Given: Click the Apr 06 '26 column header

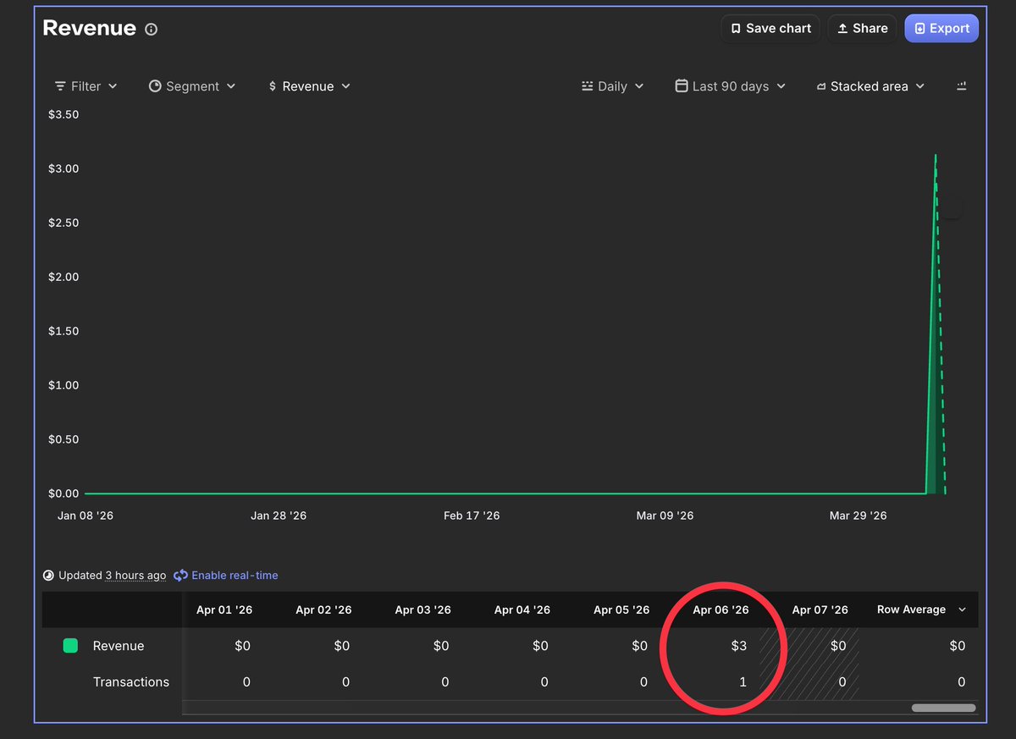Looking at the screenshot, I should [721, 609].
